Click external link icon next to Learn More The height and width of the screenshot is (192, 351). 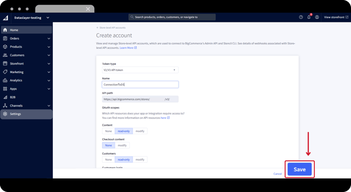coord(136,47)
